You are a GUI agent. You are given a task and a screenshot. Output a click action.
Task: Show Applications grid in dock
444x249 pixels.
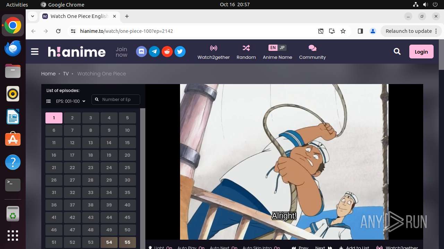(13, 236)
